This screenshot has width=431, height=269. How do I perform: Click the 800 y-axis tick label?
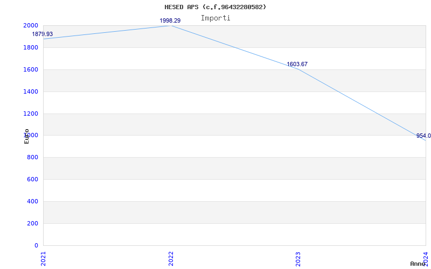point(32,157)
